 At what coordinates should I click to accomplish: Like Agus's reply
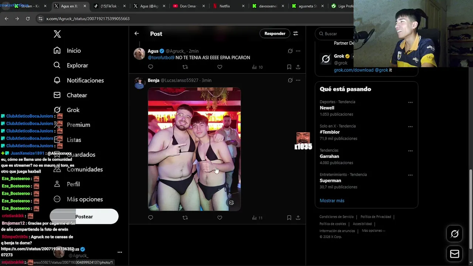click(220, 67)
